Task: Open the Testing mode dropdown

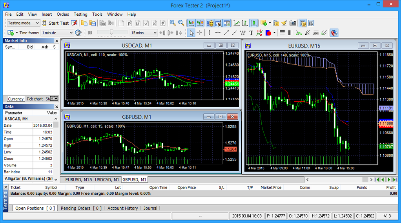Action: click(23, 23)
